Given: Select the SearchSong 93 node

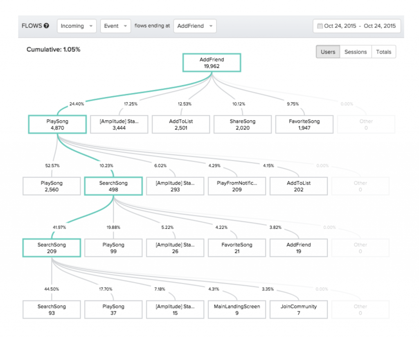Looking at the screenshot, I should [x=52, y=310].
